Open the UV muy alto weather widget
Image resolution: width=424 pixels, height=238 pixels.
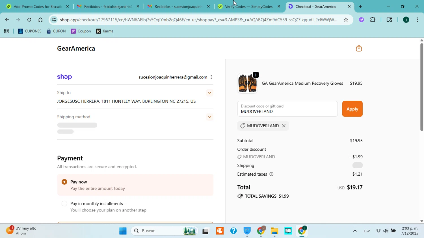(22, 231)
